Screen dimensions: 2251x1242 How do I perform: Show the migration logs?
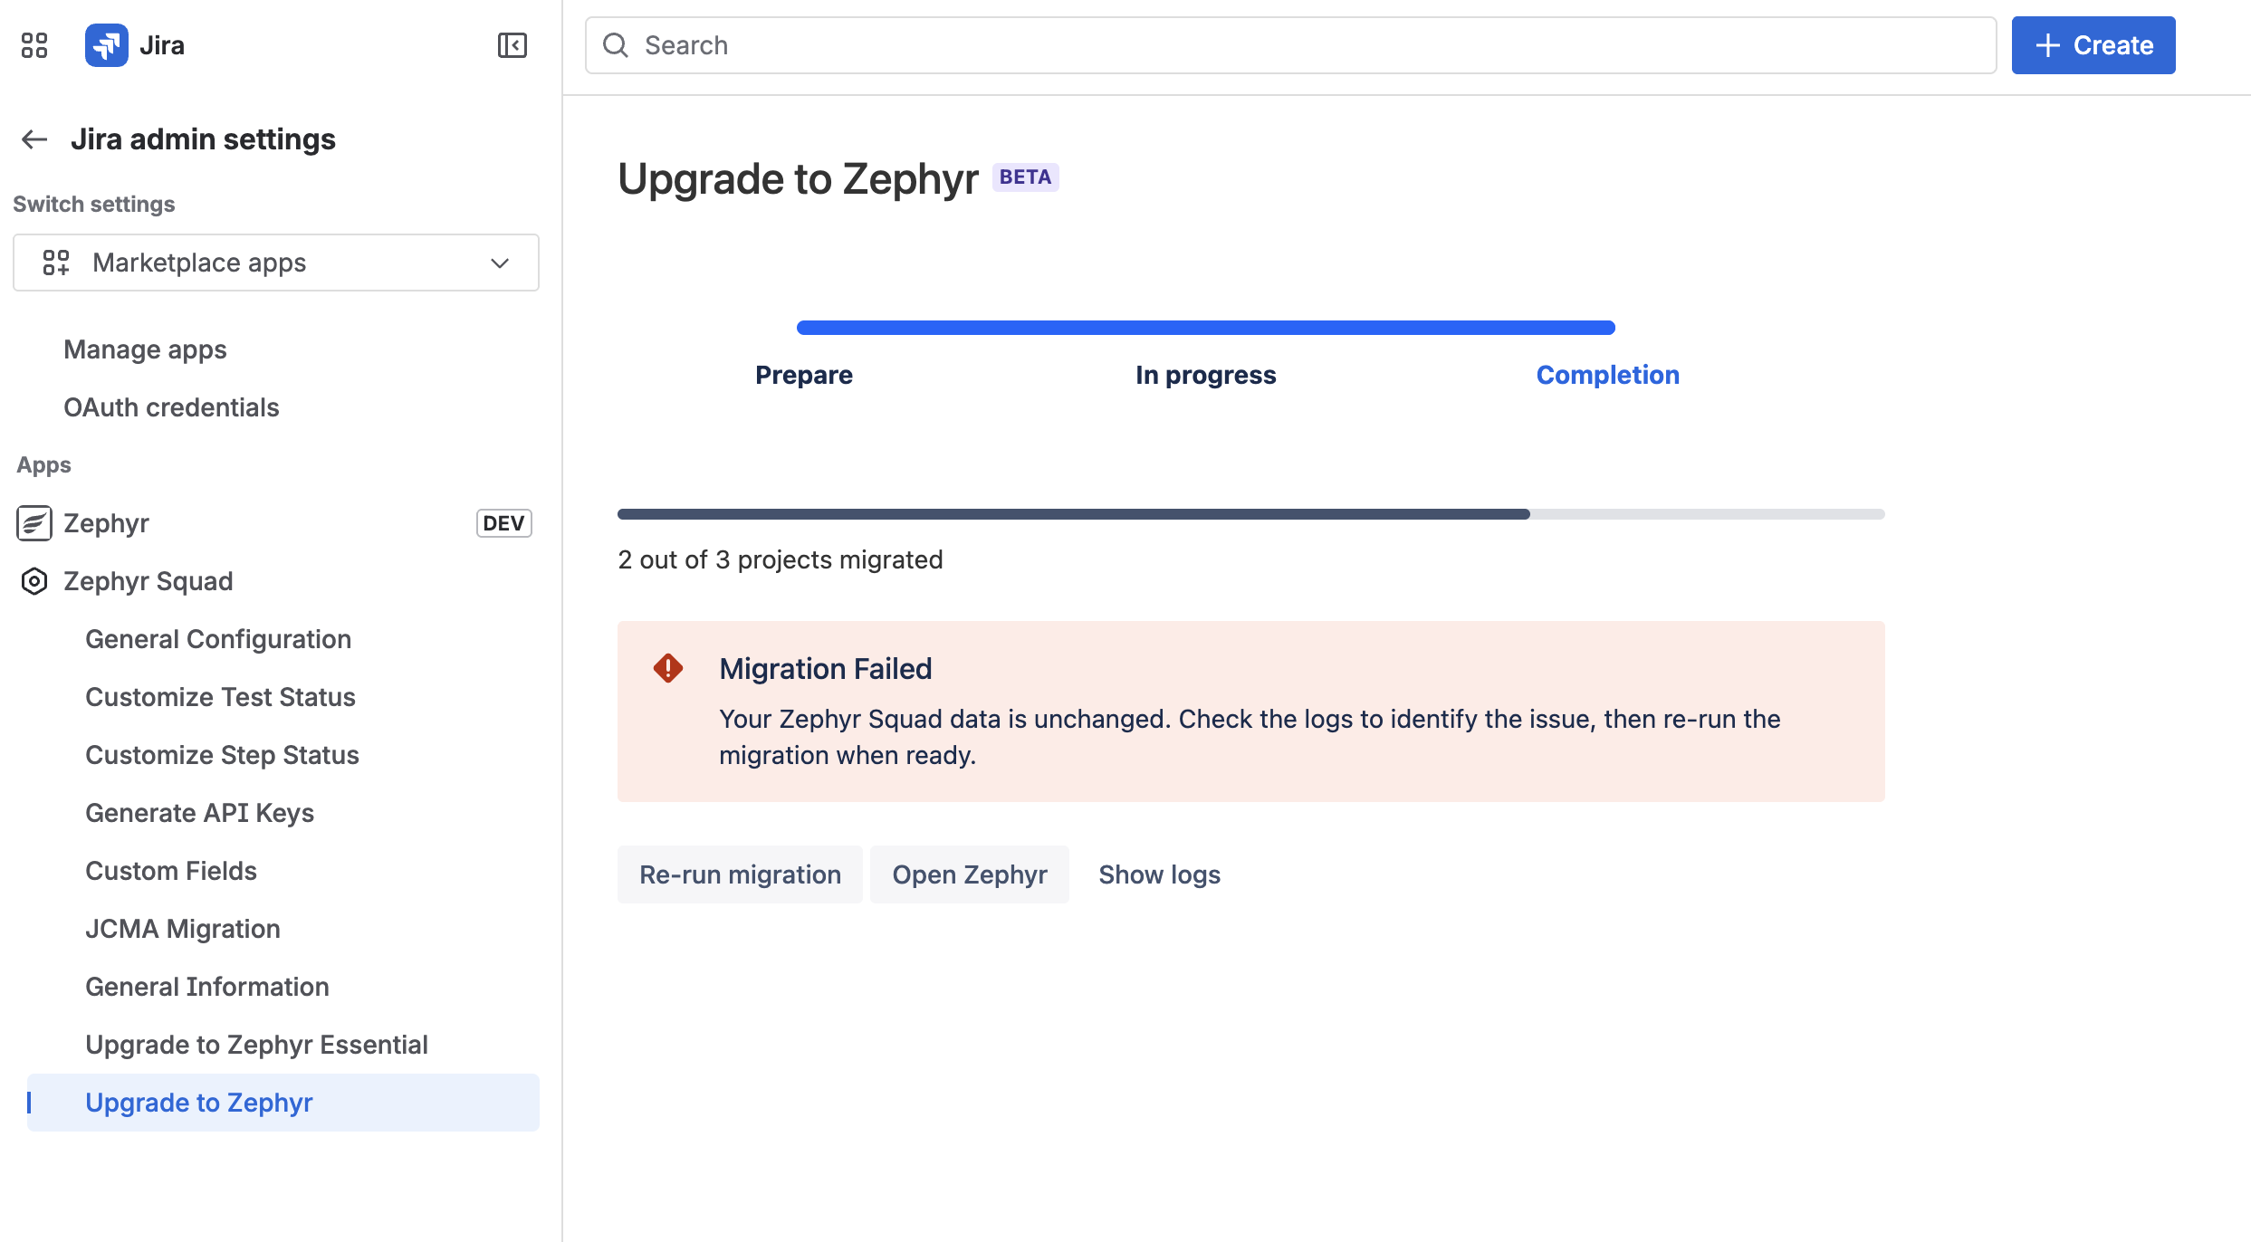point(1159,874)
